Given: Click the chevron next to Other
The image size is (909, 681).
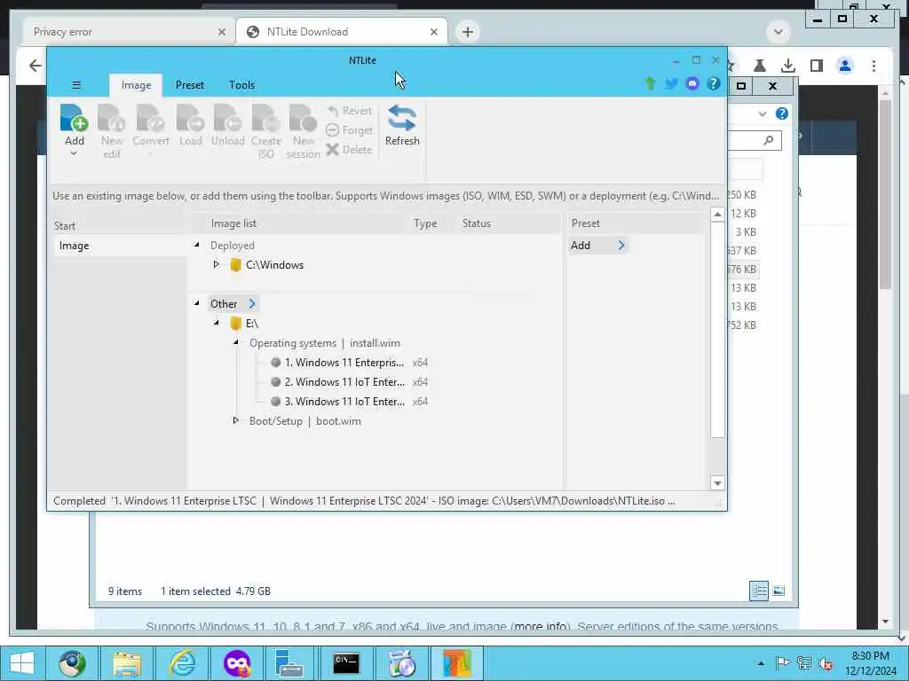Looking at the screenshot, I should [252, 303].
